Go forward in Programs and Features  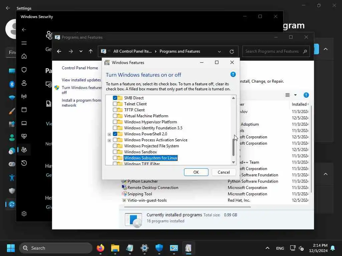(x=71, y=51)
